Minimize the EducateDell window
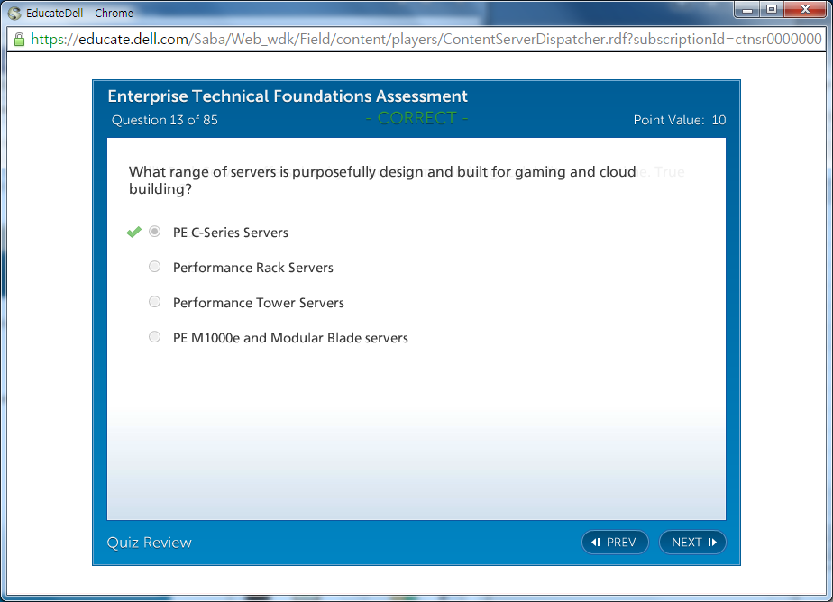Viewport: 833px width, 602px height. pos(747,10)
